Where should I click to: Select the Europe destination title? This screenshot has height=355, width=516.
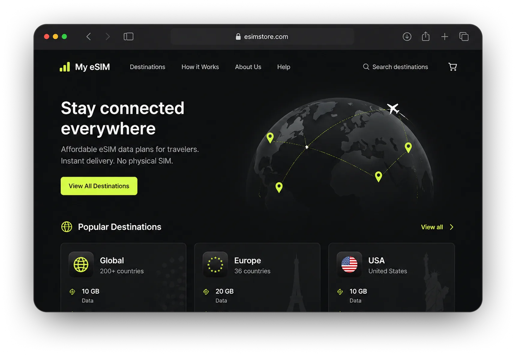click(247, 261)
